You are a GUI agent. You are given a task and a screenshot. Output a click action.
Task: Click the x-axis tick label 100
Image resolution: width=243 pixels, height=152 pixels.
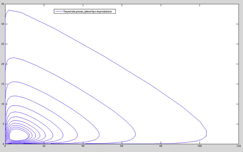[x=200, y=147]
